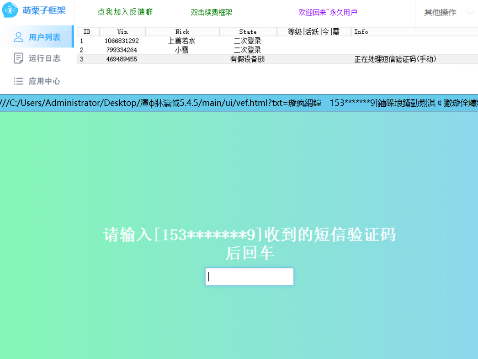The height and width of the screenshot is (359, 478).
Task: Click the 正在处理短信验证码(手动) info cell
Action: pos(395,59)
